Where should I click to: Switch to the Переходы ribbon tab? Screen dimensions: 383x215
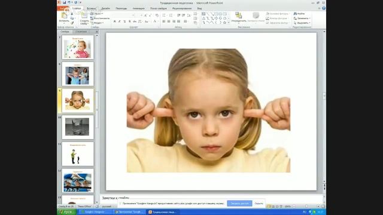[121, 8]
